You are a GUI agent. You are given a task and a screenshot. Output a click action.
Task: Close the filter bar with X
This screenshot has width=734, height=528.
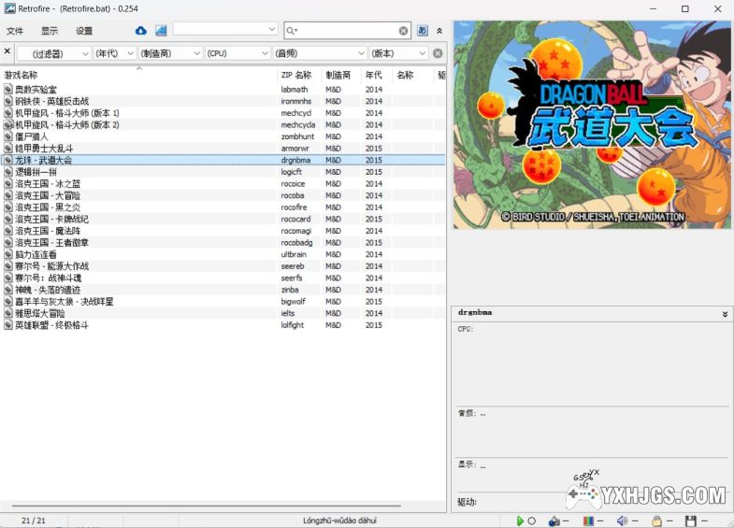(x=7, y=52)
